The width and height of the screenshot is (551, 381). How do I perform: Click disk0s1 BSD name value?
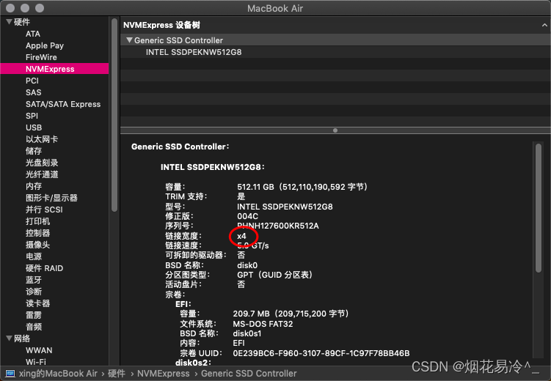click(x=247, y=333)
